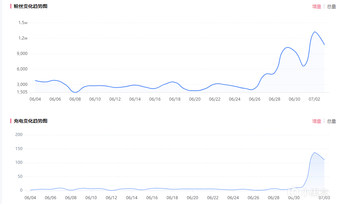Click the highest peak of the fans curve
The width and height of the screenshot is (338, 204).
[x=315, y=32]
